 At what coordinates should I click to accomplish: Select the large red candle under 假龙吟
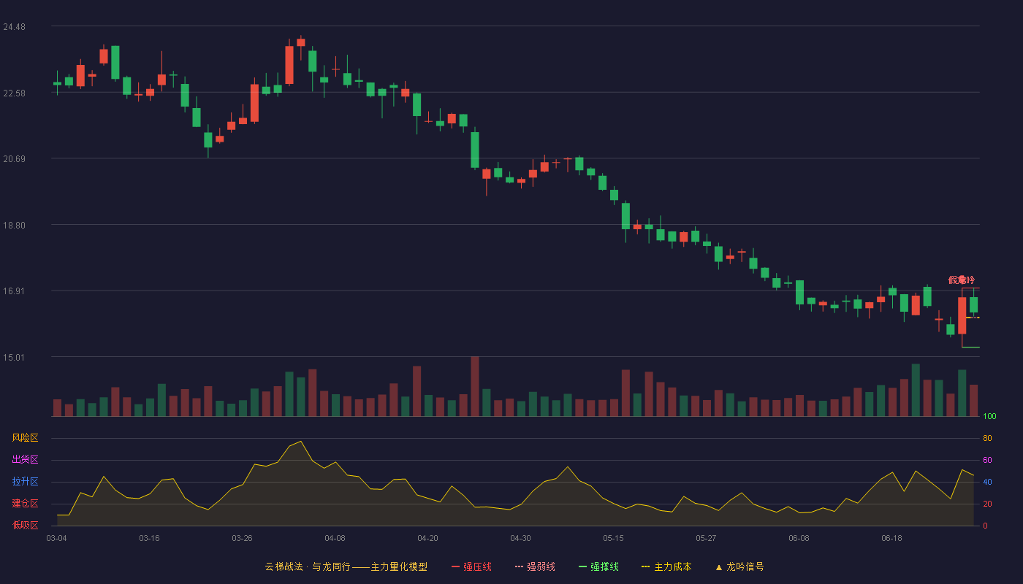(x=962, y=315)
